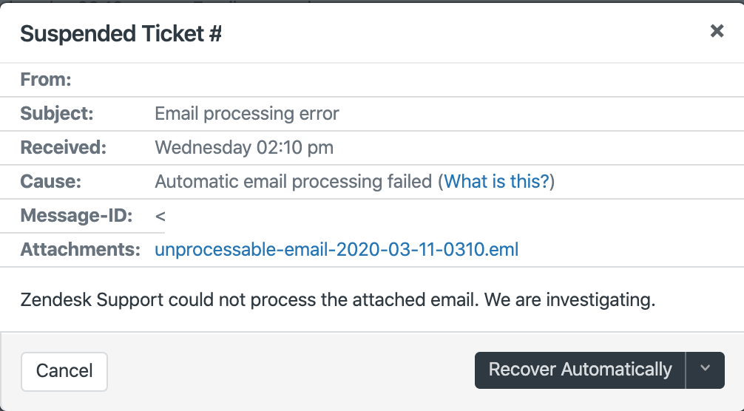Expand the dropdown arrow beside Recover Automatically
Screen dimensions: 744x411
pyautogui.click(x=705, y=370)
